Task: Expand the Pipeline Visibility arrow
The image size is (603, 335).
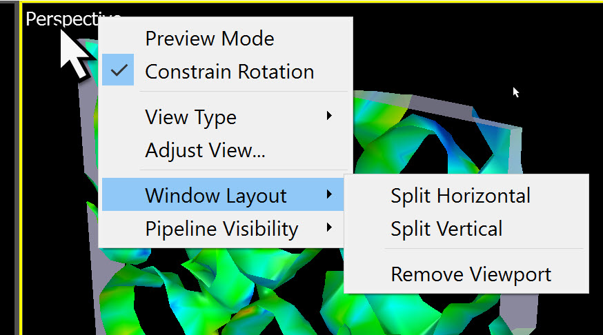Action: pos(330,227)
